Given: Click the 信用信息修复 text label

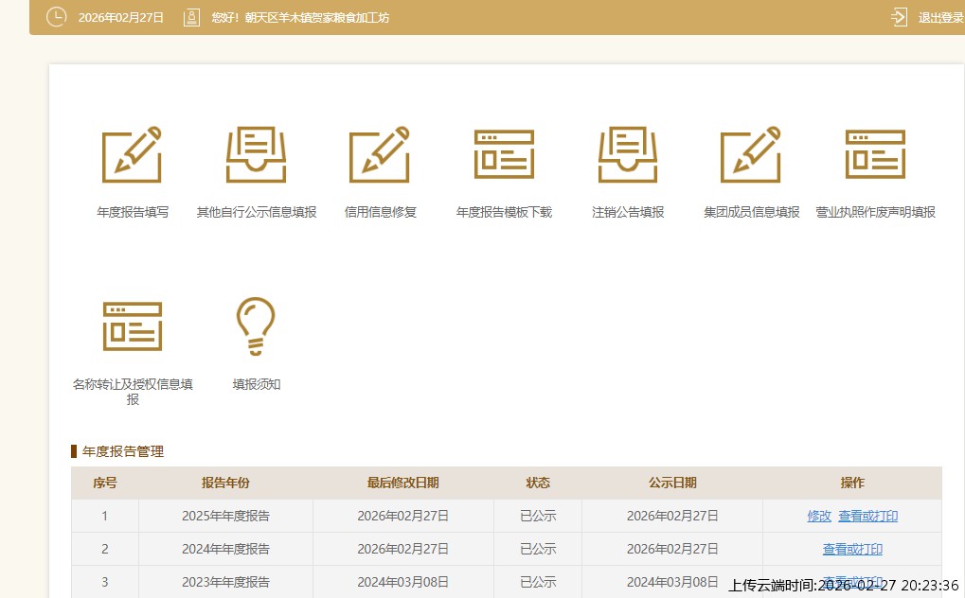Looking at the screenshot, I should (380, 213).
